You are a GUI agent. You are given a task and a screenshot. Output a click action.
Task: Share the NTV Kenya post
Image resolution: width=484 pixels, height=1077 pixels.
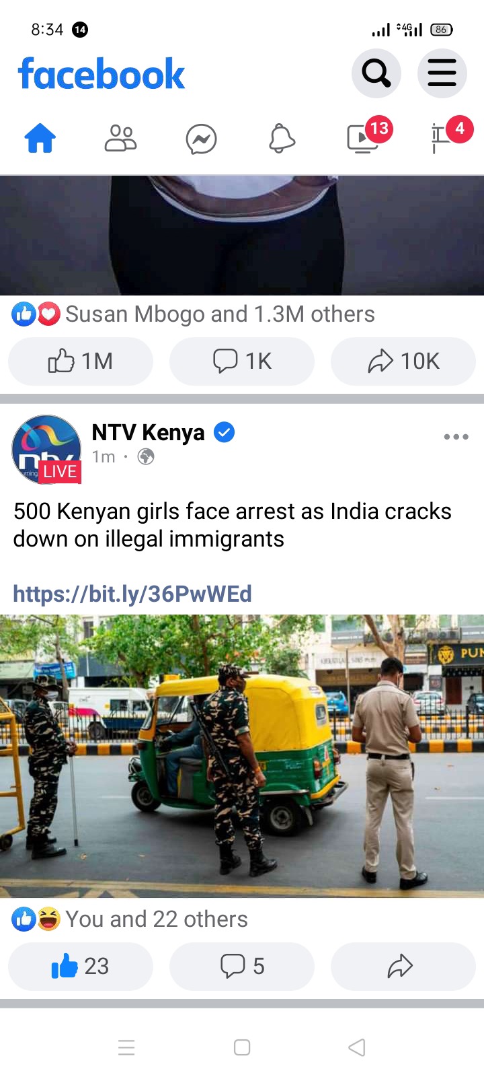pyautogui.click(x=403, y=967)
